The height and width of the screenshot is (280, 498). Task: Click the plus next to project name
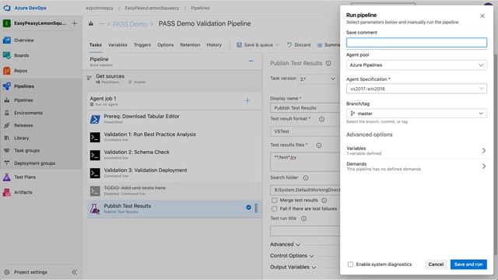tap(75, 23)
